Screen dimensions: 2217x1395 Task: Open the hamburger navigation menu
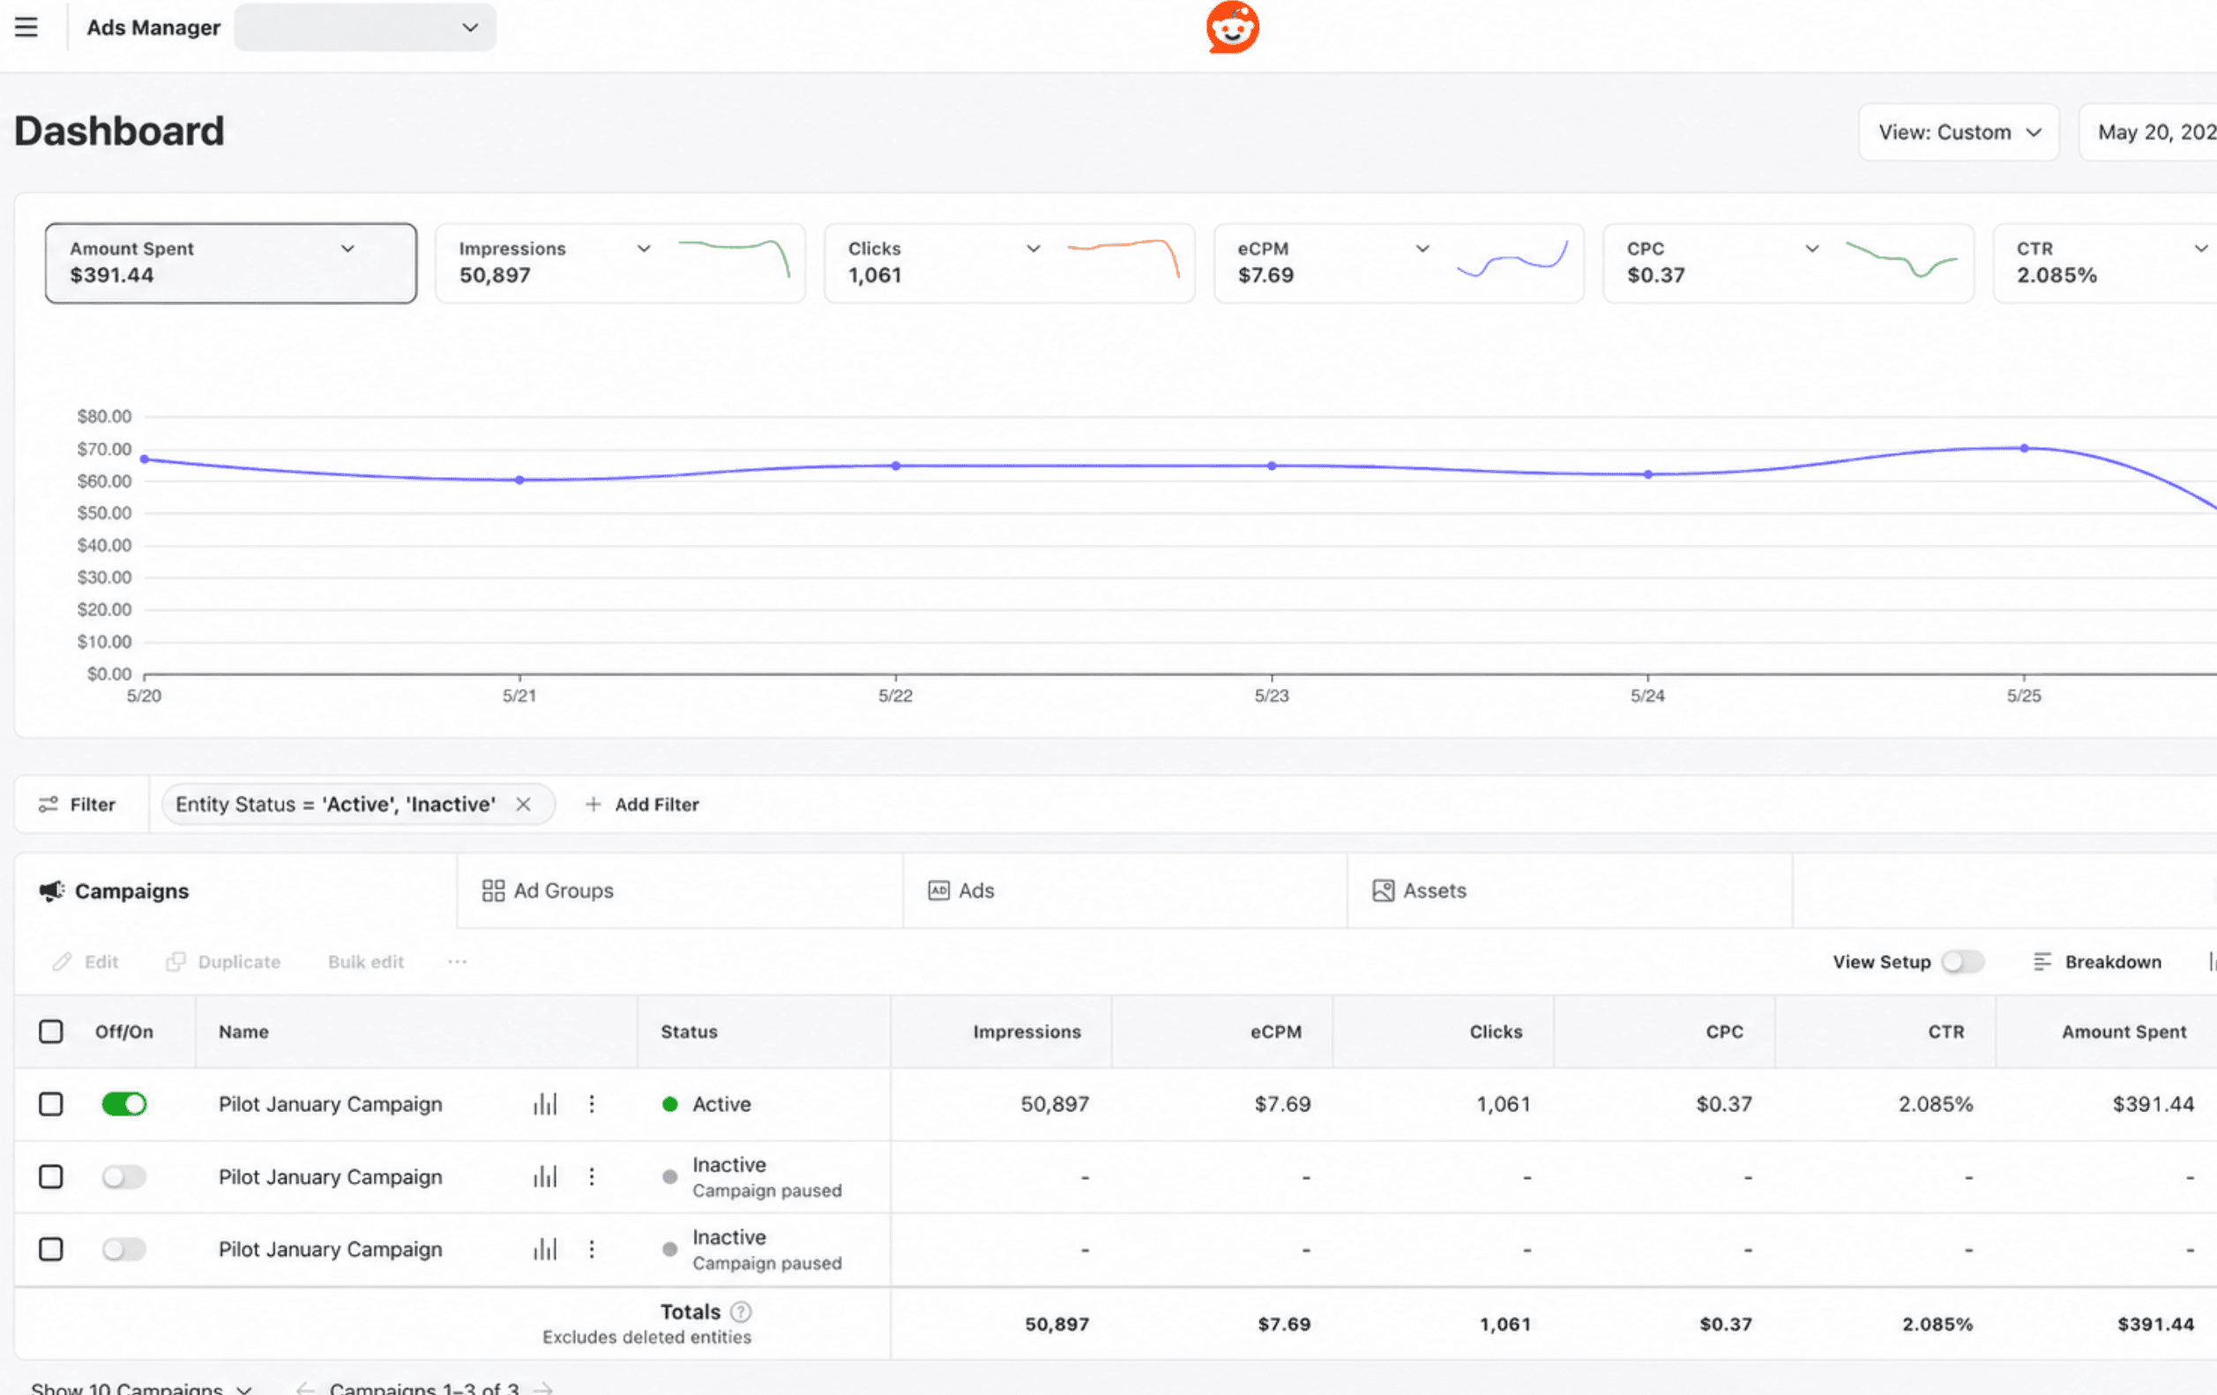(x=26, y=26)
